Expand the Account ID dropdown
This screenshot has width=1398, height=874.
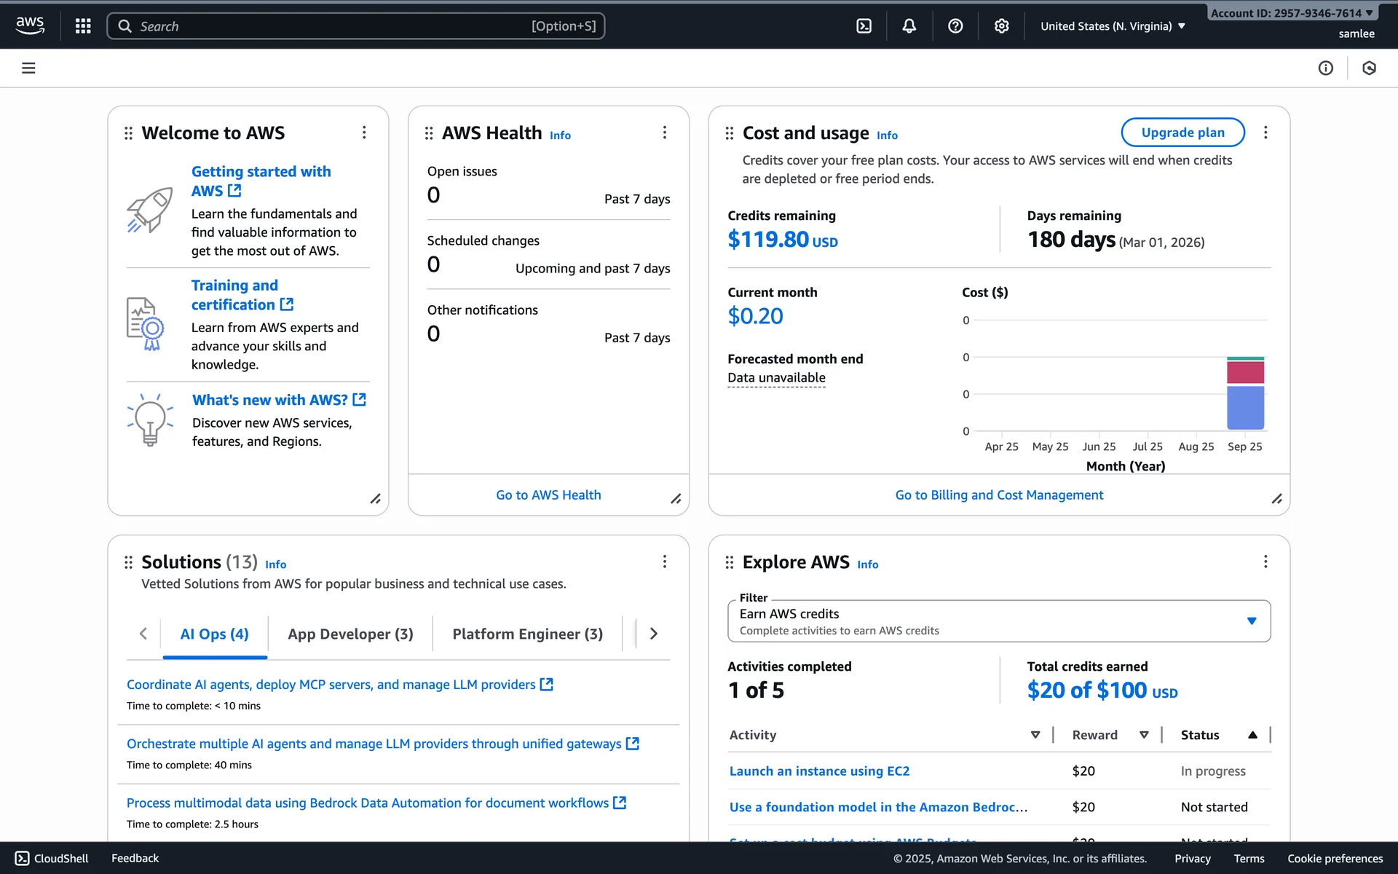point(1291,13)
